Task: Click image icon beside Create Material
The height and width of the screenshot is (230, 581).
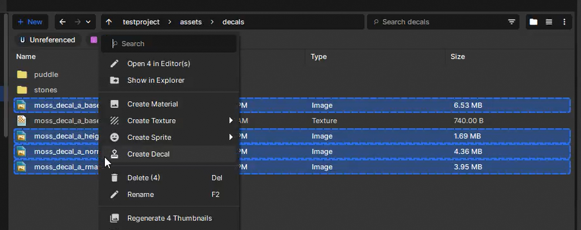Action: pyautogui.click(x=115, y=104)
